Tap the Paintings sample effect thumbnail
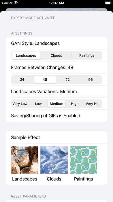The height and width of the screenshot is (202, 113). [83, 160]
